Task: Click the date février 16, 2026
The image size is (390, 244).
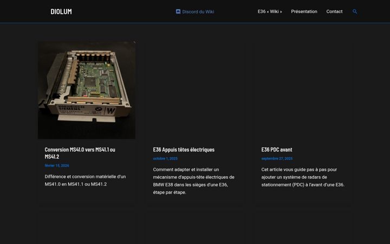Action: pyautogui.click(x=57, y=165)
